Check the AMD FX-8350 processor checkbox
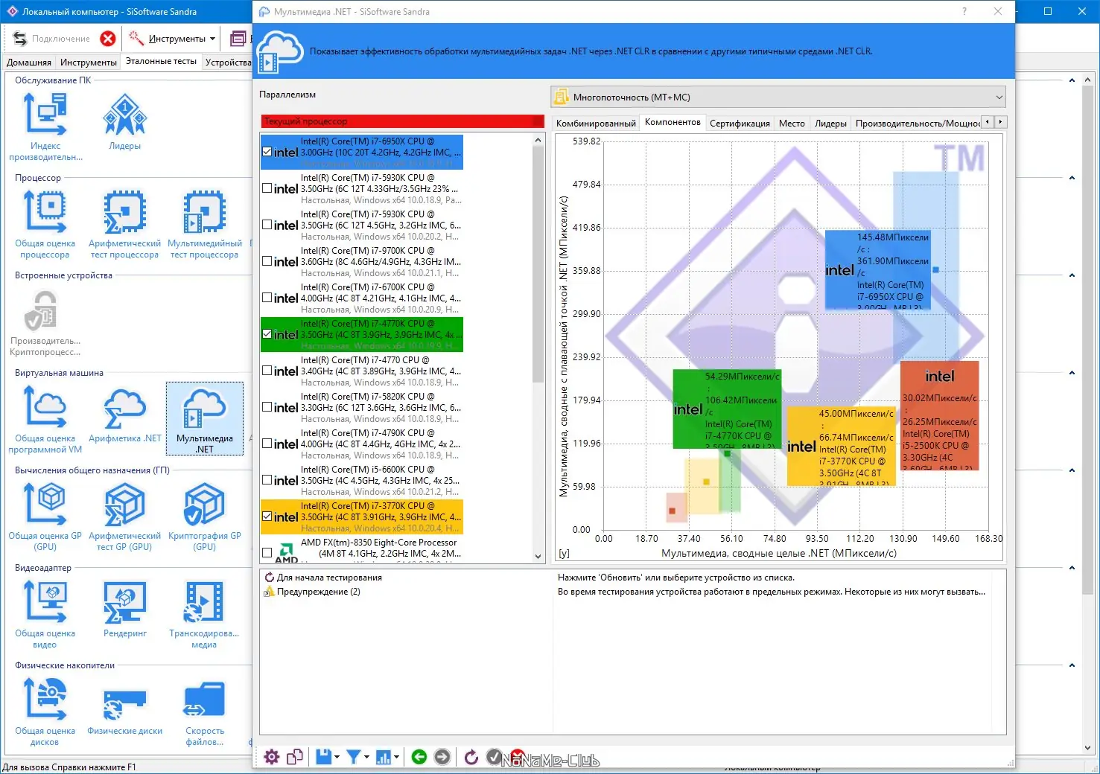Image resolution: width=1100 pixels, height=774 pixels. 267,553
